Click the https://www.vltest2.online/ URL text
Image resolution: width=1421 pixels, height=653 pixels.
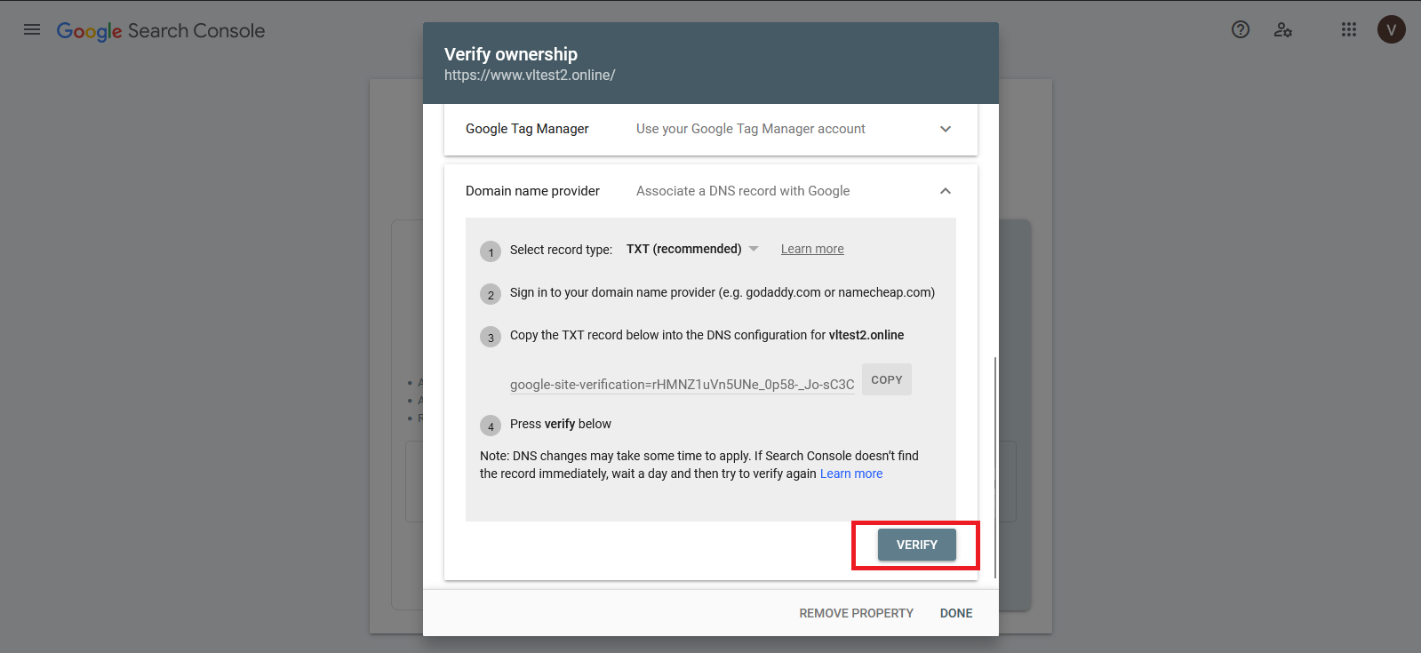point(530,76)
